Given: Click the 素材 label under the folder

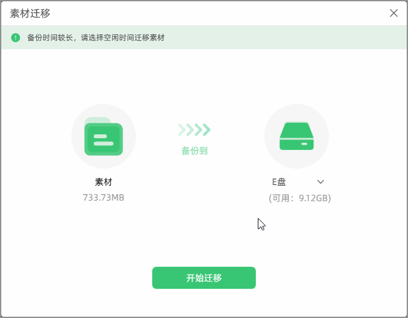Looking at the screenshot, I should pyautogui.click(x=104, y=182).
